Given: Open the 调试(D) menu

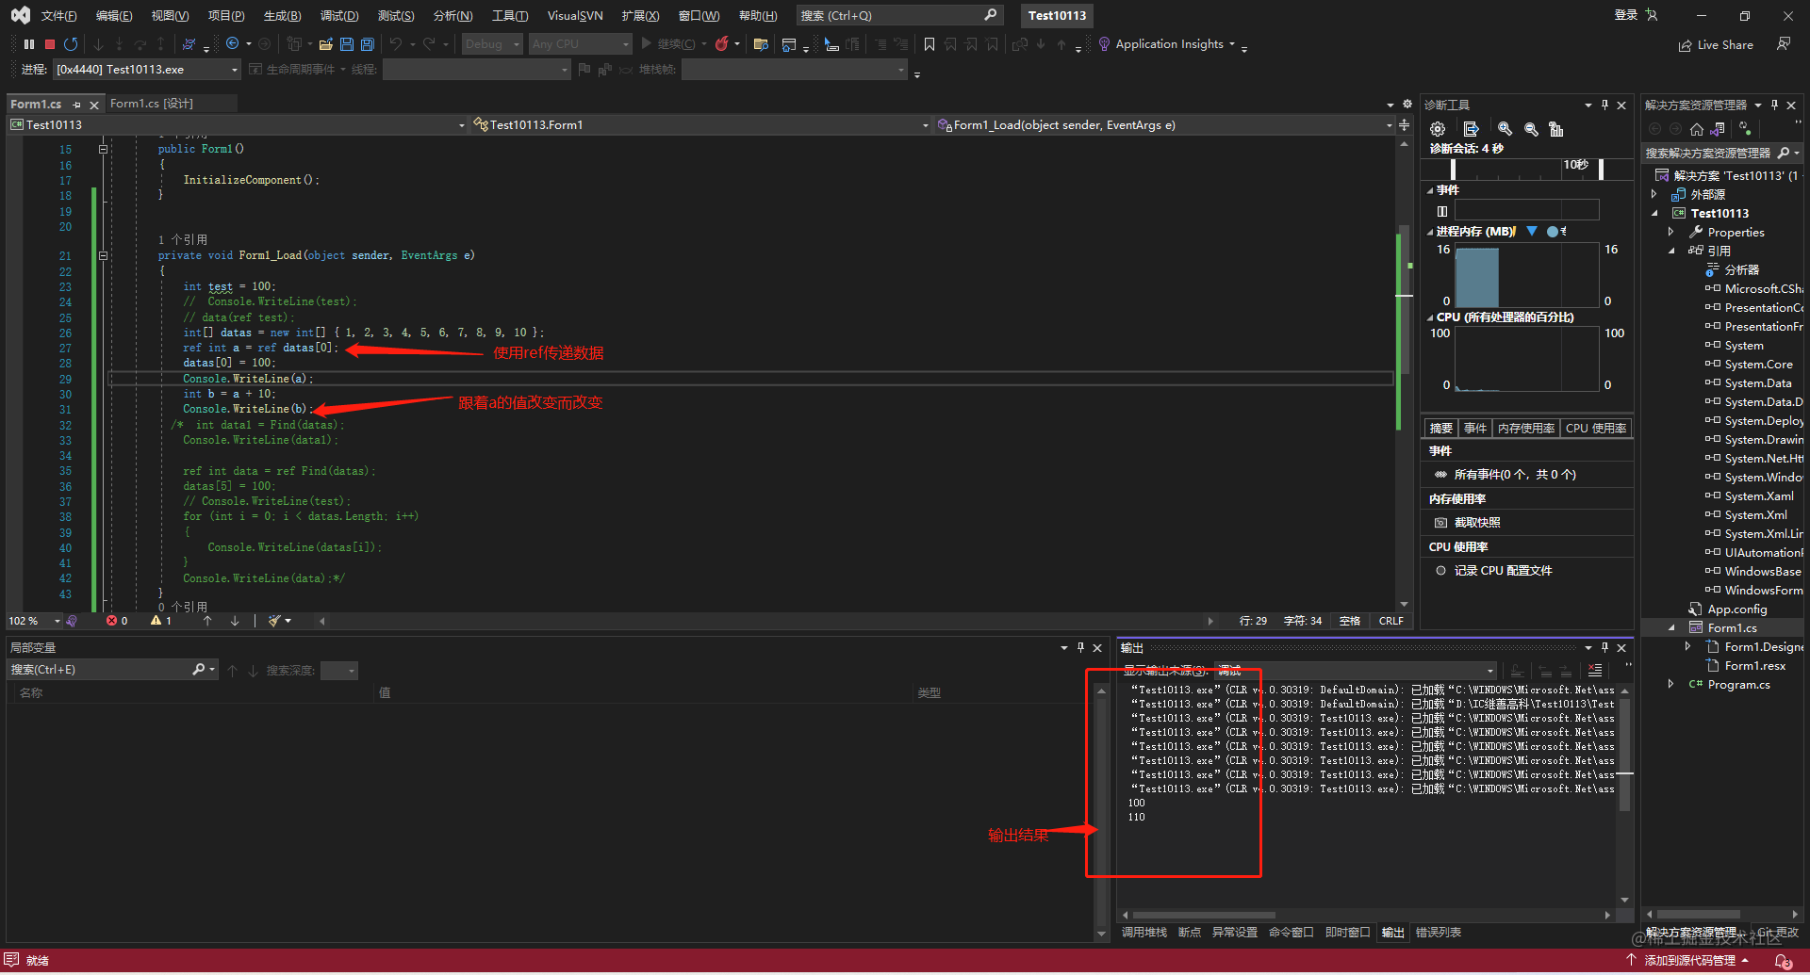Looking at the screenshot, I should click(x=339, y=15).
